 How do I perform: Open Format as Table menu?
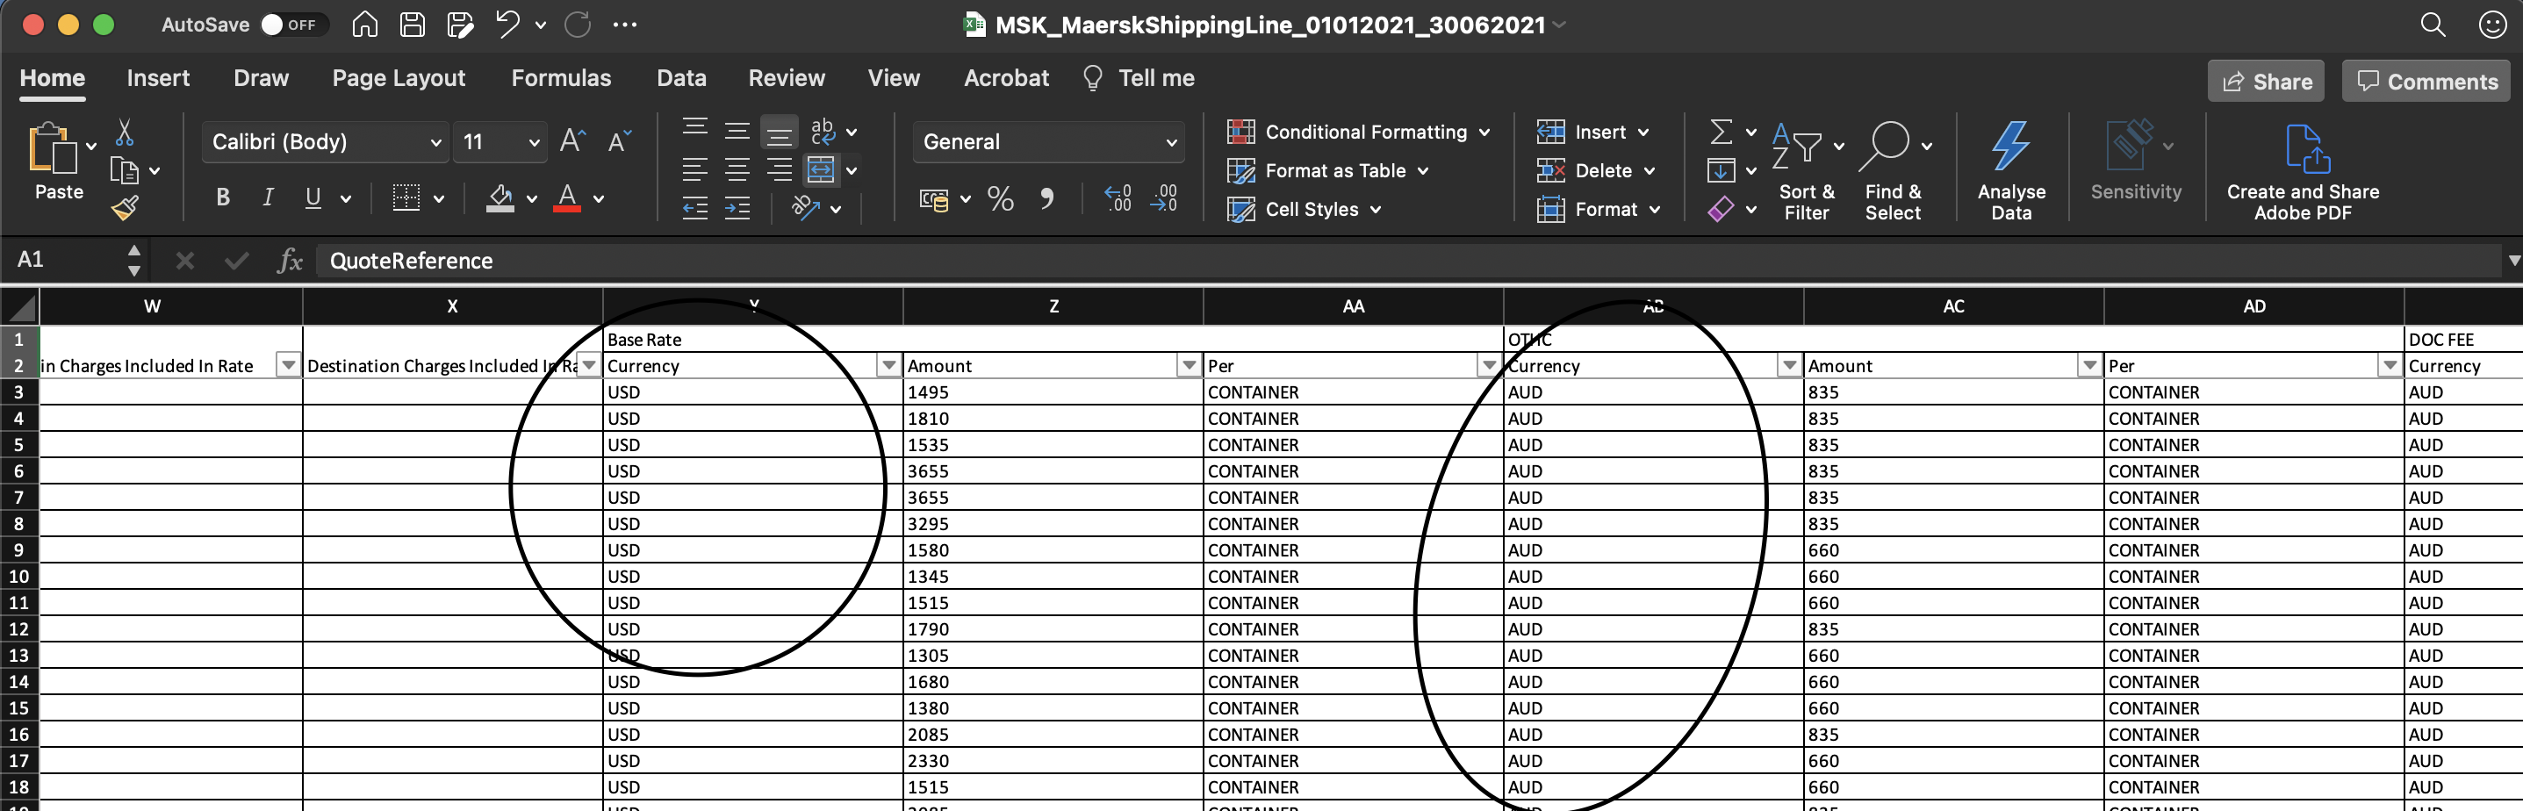pyautogui.click(x=1327, y=171)
